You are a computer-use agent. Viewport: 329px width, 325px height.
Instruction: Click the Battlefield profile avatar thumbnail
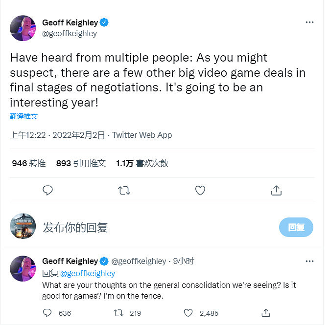point(23,226)
